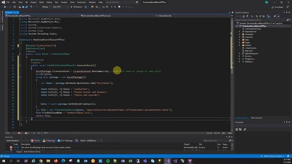Screen dimensions: 292x164
Task: Toggle the Errors filter in Error List
Action: (36, 141)
